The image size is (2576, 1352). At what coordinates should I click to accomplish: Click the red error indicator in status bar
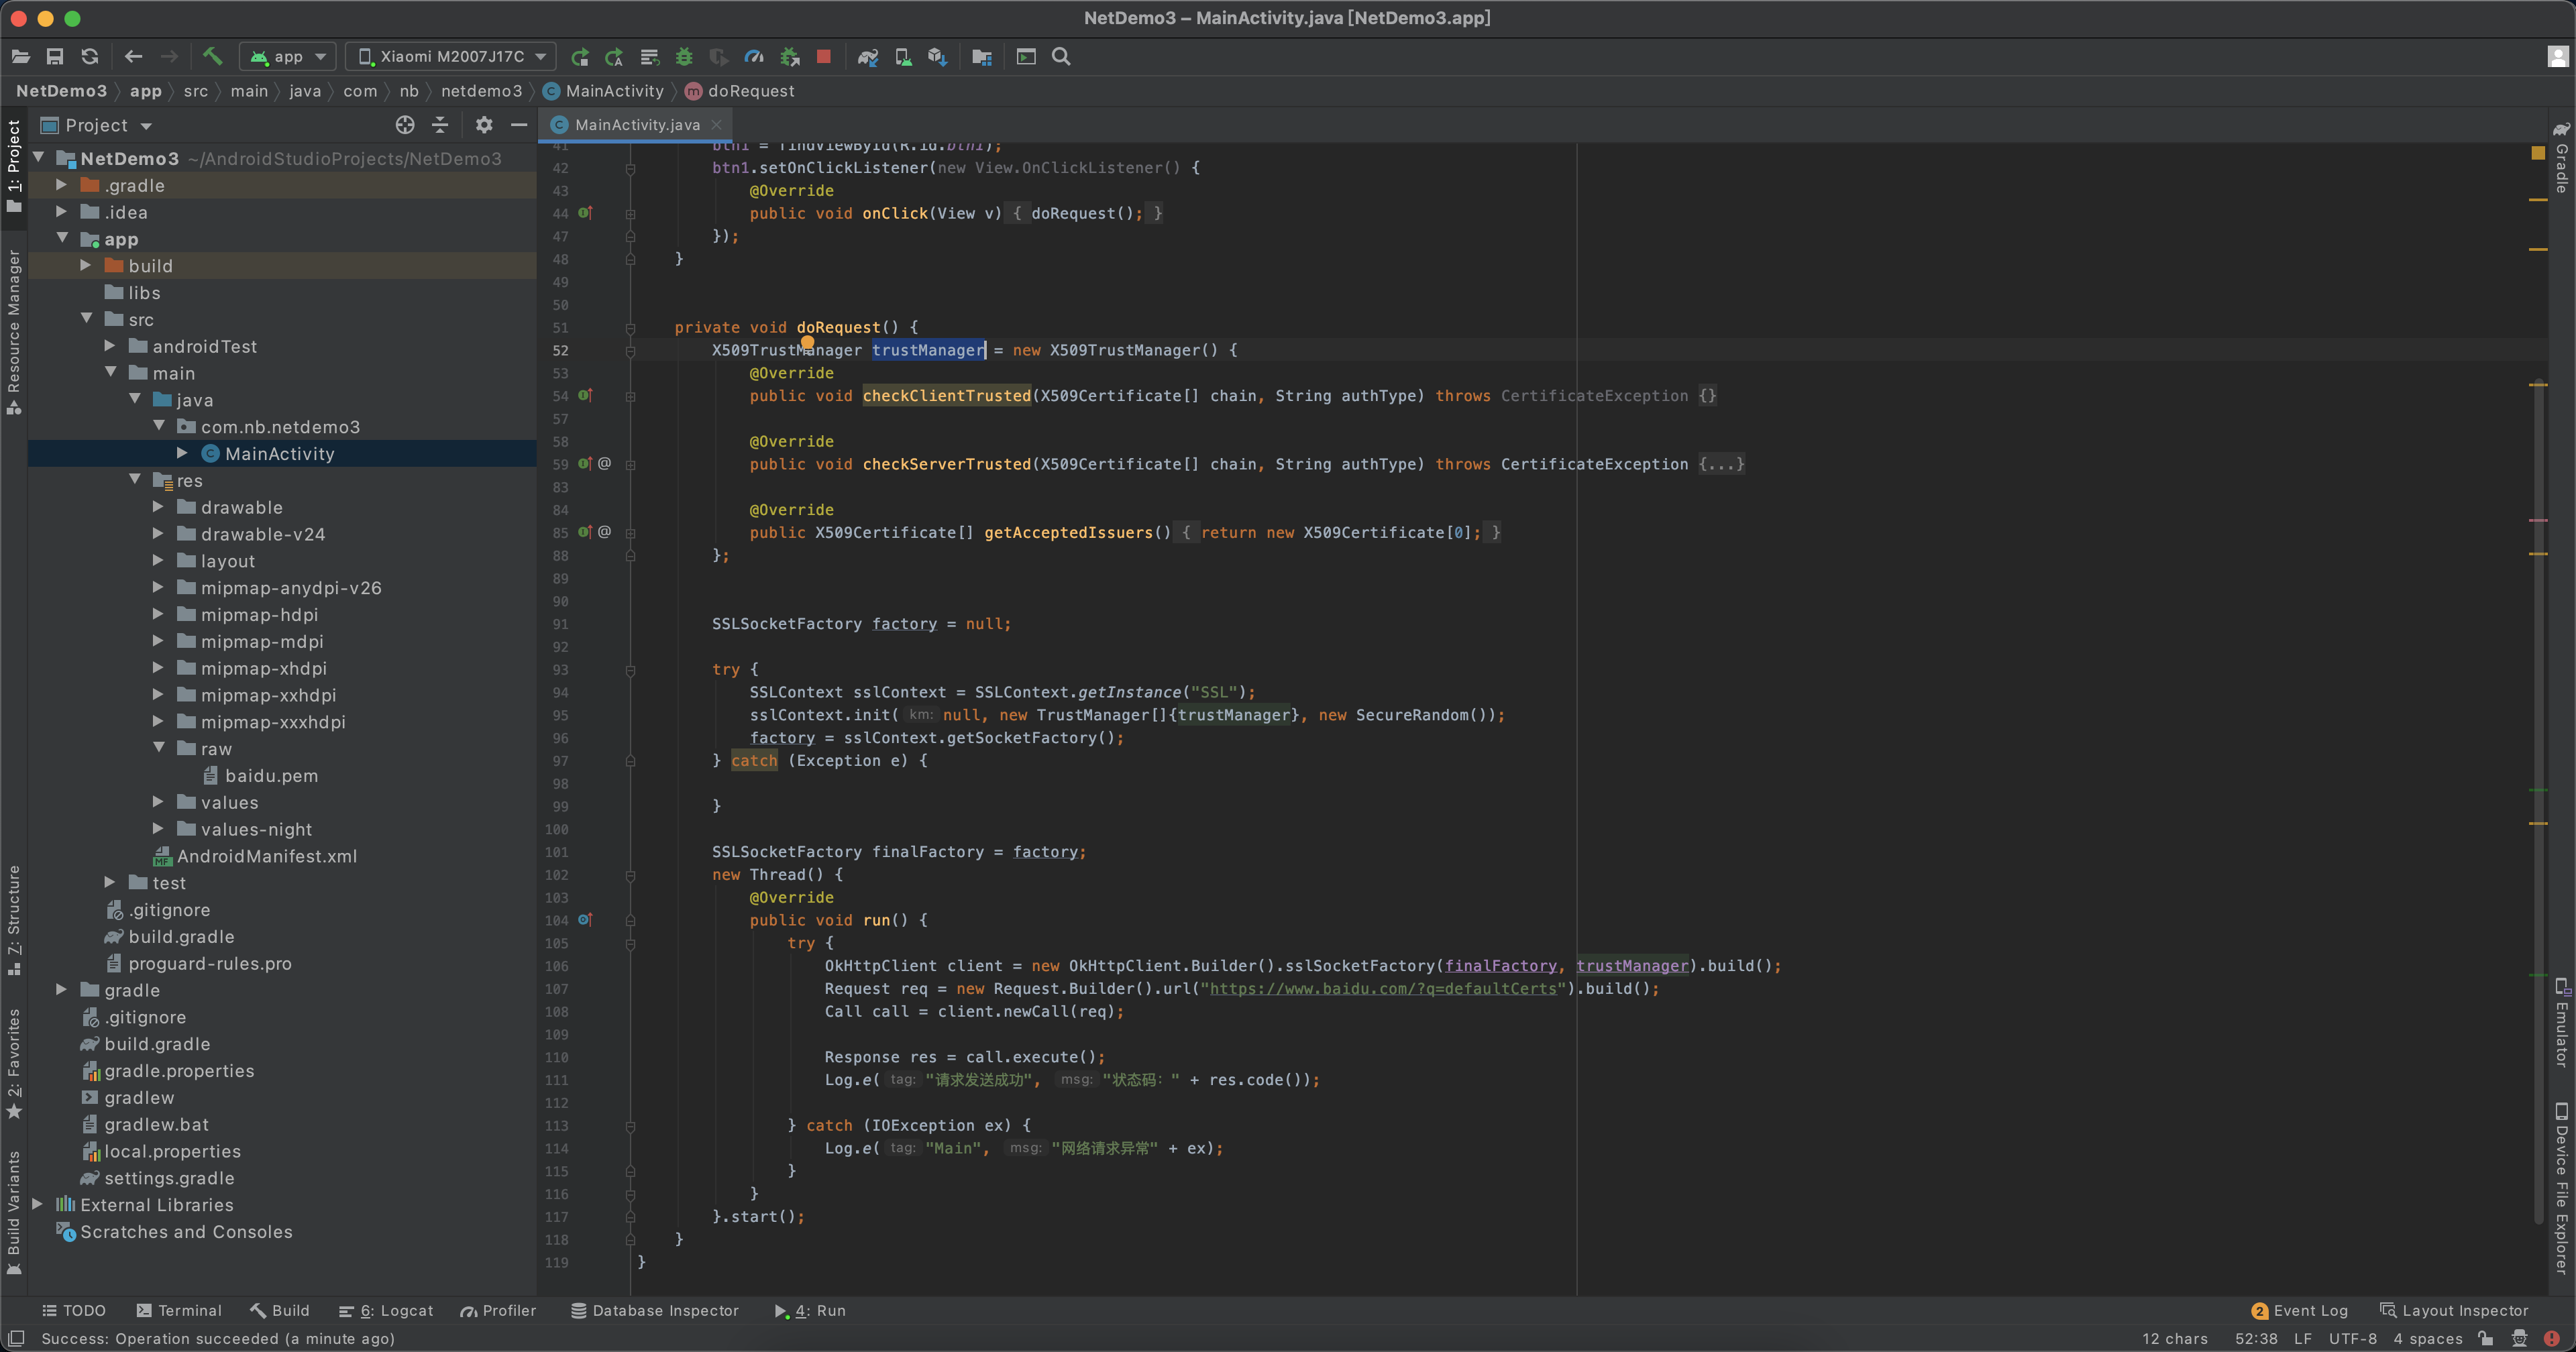(2552, 1338)
